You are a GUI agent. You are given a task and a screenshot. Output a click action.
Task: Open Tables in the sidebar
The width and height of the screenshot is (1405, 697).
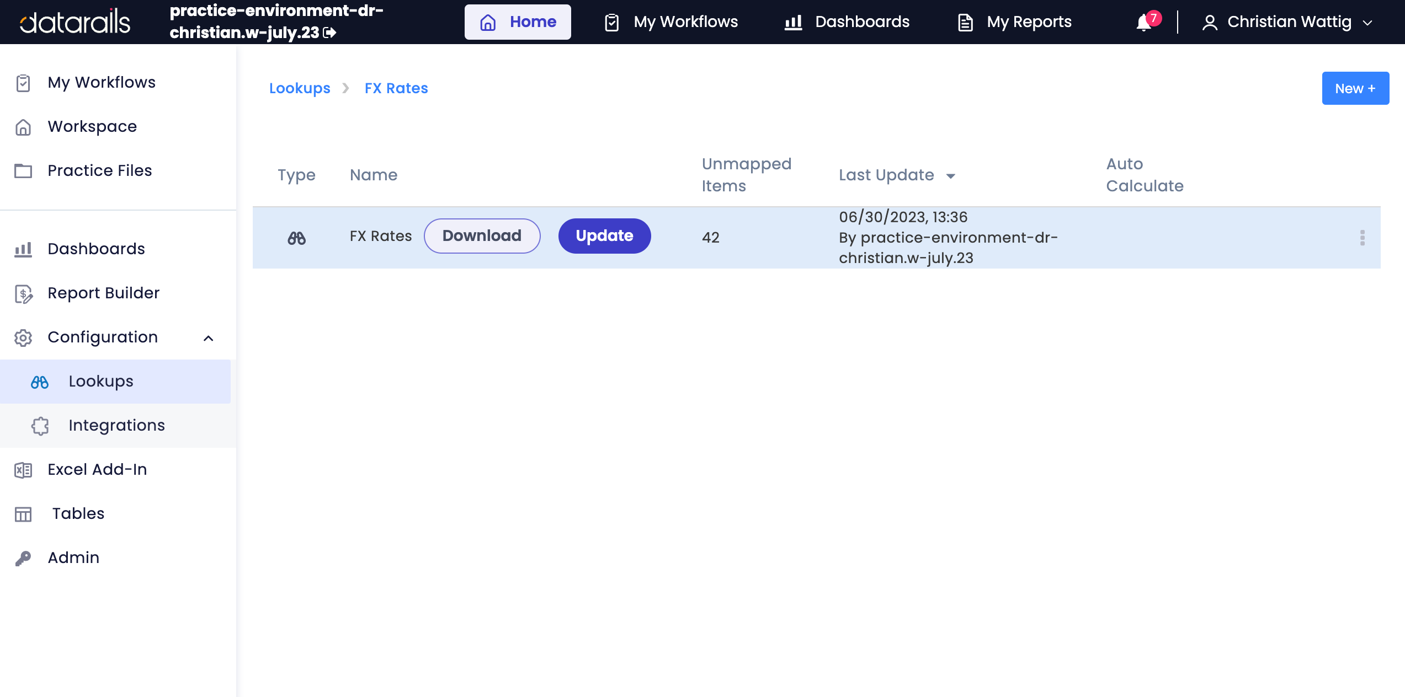(x=78, y=513)
